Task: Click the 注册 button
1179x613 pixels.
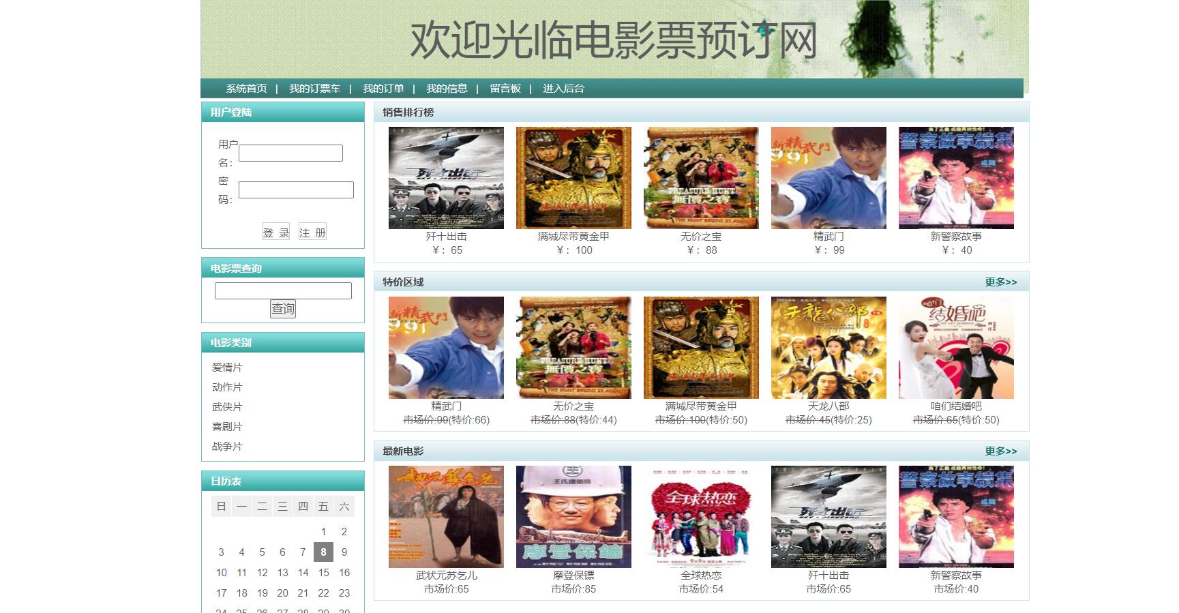Action: (x=312, y=232)
